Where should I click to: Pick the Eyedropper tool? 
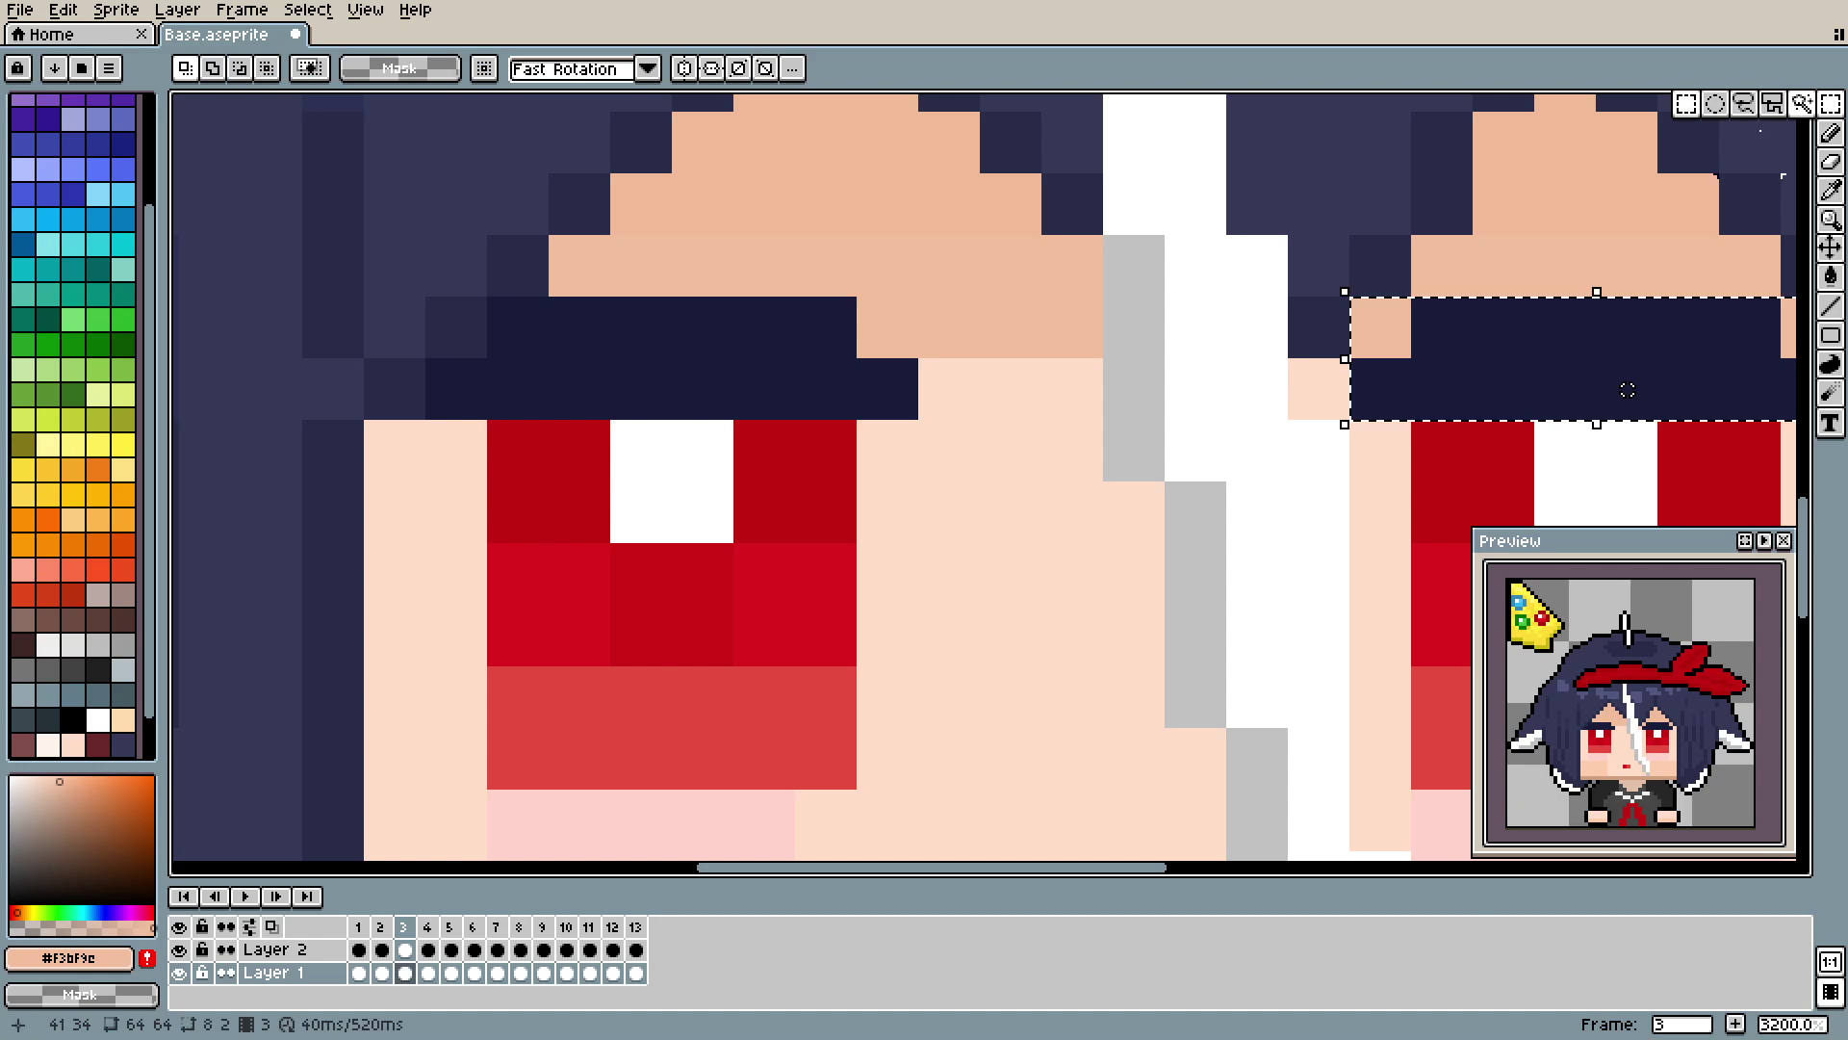pos(1830,191)
